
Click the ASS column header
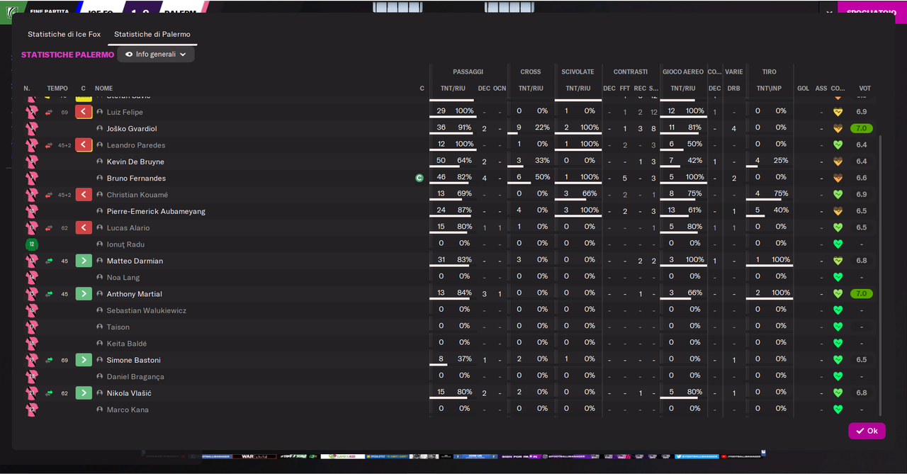(x=821, y=89)
